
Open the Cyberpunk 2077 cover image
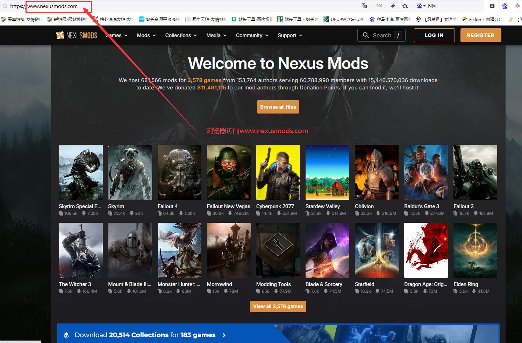click(278, 172)
